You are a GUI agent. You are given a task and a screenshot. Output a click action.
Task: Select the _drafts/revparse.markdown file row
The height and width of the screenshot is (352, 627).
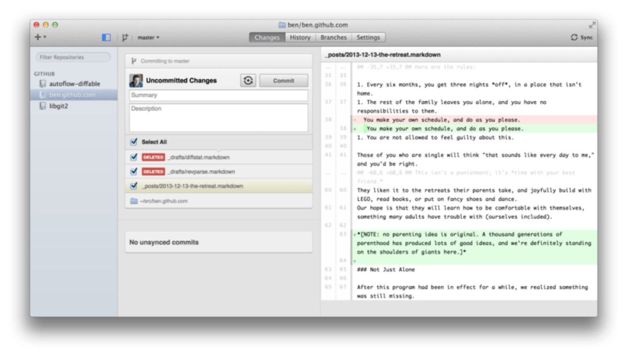(x=219, y=171)
